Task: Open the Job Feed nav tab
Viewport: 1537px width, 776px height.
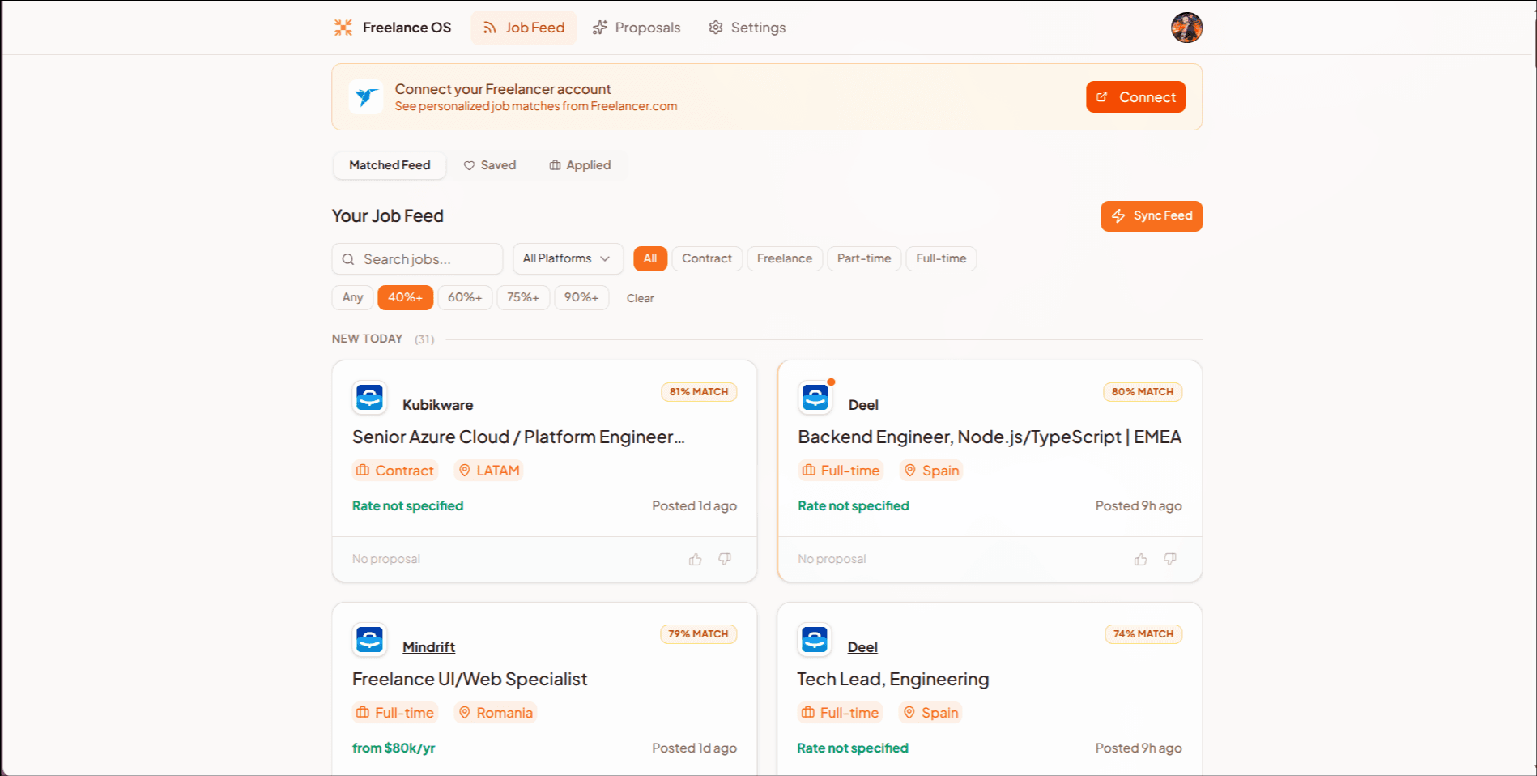Action: [524, 28]
